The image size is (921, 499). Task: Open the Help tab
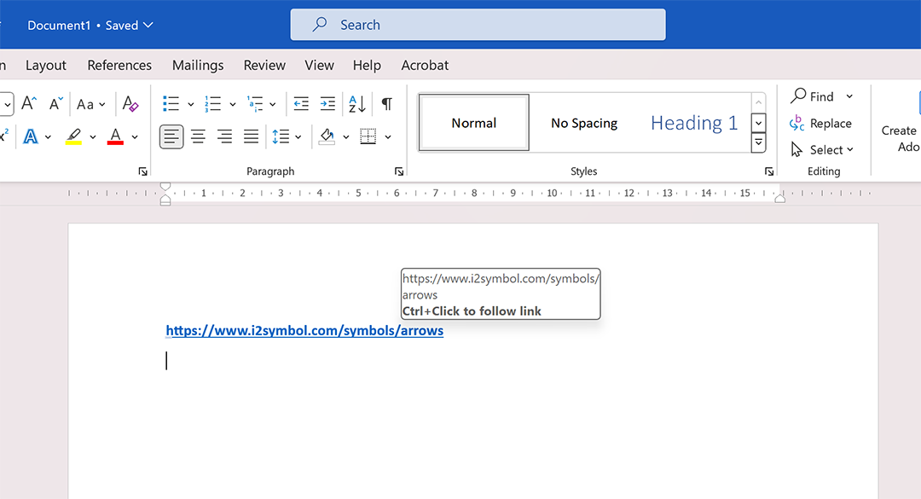click(367, 65)
